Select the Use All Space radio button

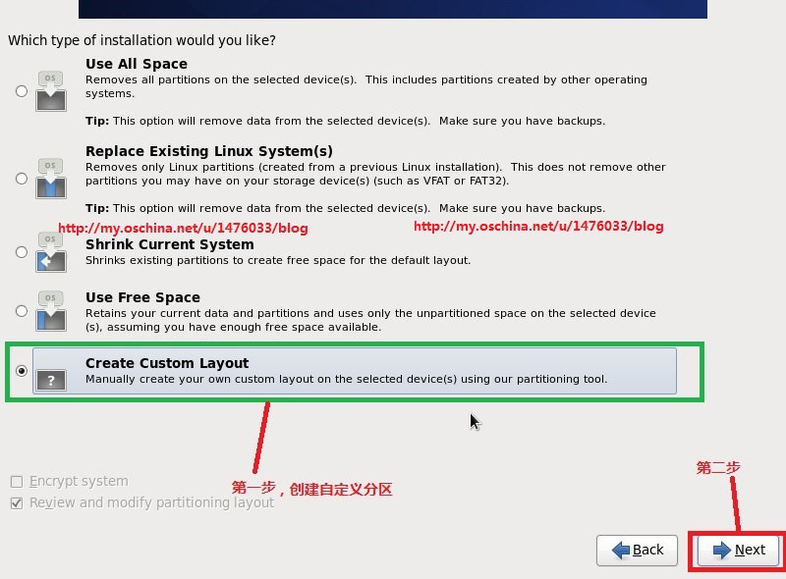pos(21,91)
